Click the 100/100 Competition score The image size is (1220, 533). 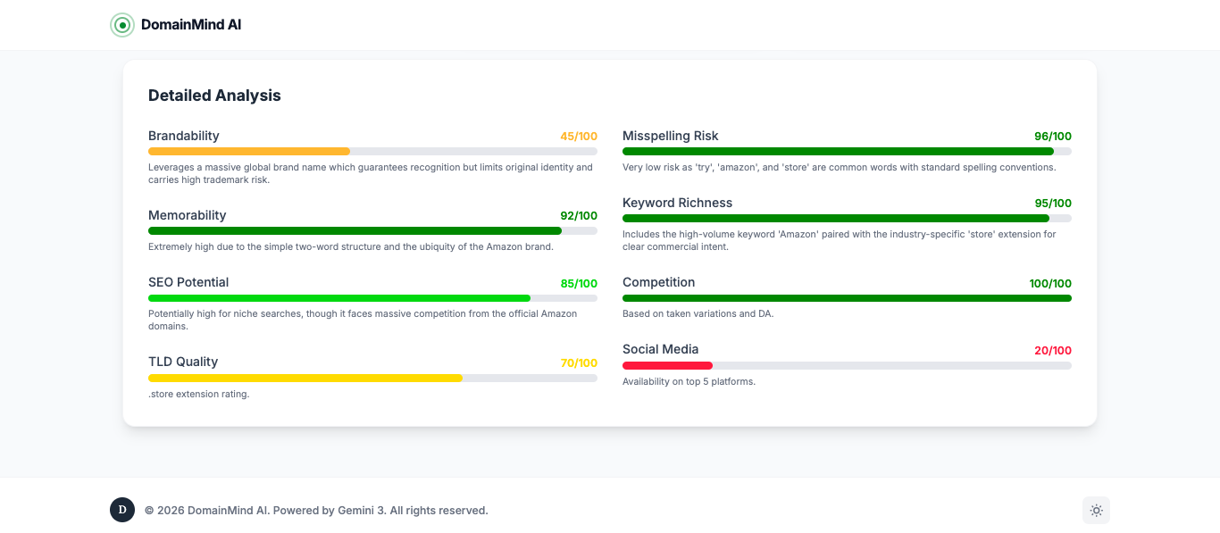[x=1050, y=283]
